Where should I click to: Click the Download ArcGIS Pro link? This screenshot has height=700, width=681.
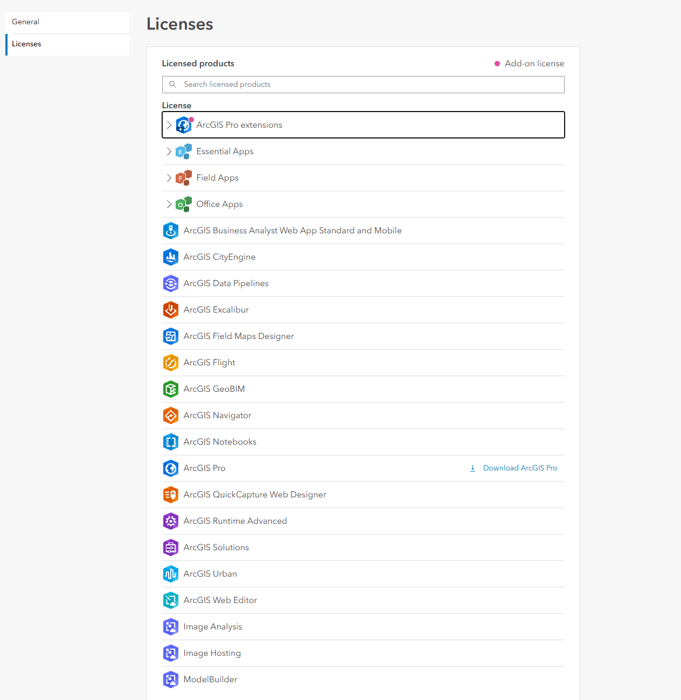pyautogui.click(x=520, y=468)
